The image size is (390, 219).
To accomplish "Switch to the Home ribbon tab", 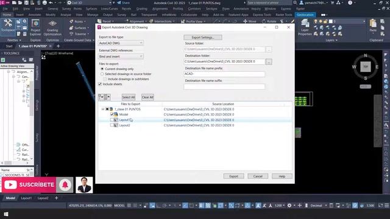I will 7,15.
